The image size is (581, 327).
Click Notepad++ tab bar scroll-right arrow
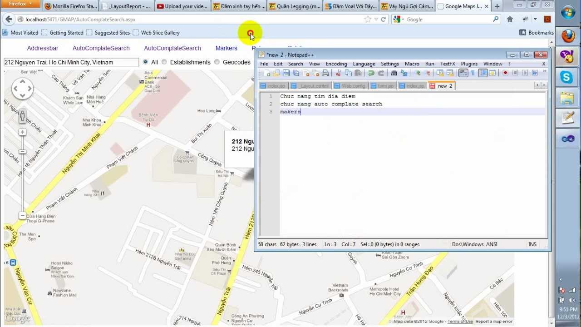544,85
